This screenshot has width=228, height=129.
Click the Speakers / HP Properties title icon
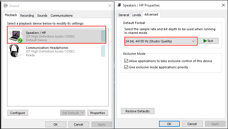point(119,5)
